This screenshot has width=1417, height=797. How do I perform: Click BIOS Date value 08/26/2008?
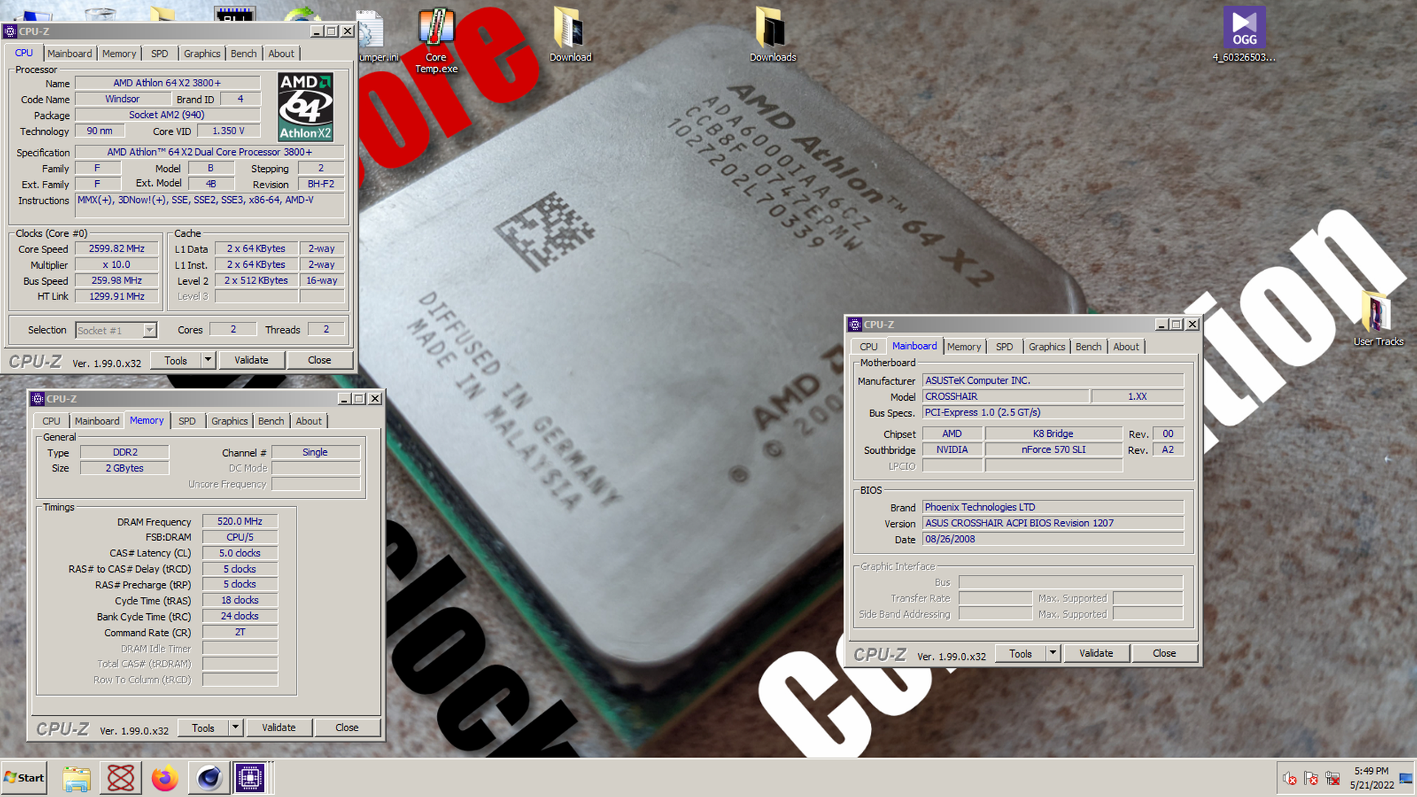click(x=1052, y=539)
